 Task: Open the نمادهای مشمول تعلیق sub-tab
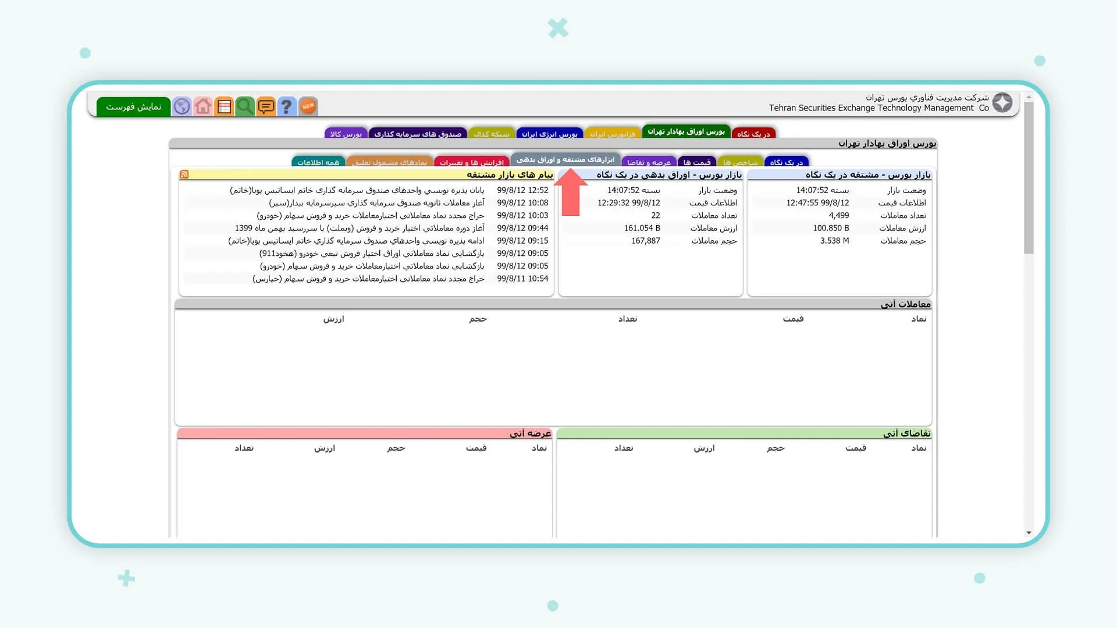389,162
